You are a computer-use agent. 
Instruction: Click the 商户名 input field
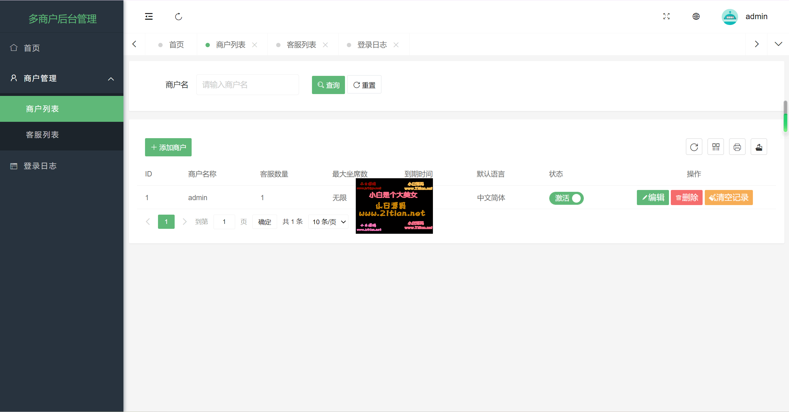click(x=247, y=85)
